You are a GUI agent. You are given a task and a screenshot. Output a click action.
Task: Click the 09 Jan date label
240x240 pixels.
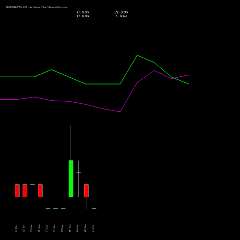[x=62, y=228]
